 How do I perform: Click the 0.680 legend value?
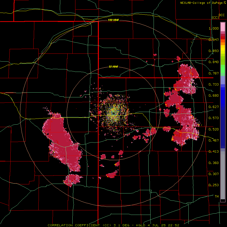point(214,96)
